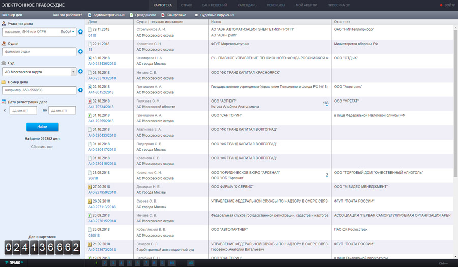
Task: Expand 3 plaintiffs for ЮРИДИЧЕСКОЕ БЮРО АРСЕНАЛ
Action: click(327, 175)
